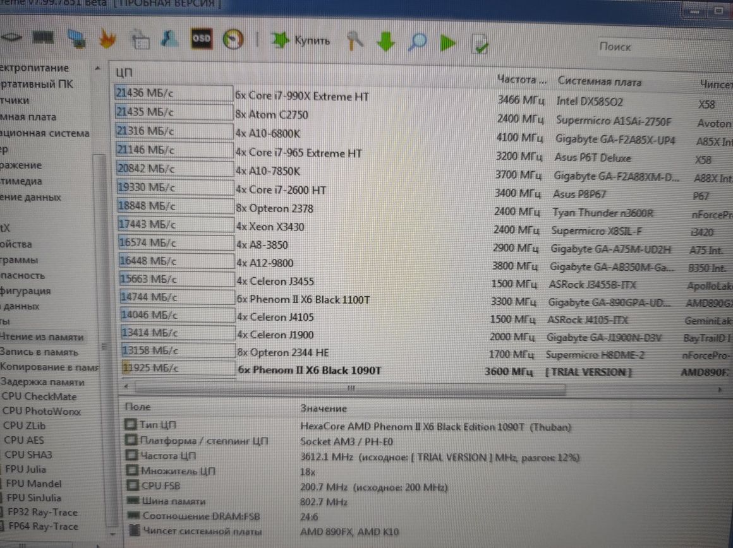Open the CPU ZLib test
This screenshot has height=548, width=733.
24,426
